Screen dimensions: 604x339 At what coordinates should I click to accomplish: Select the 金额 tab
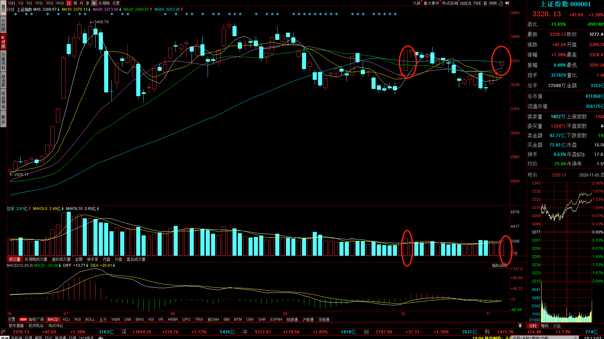[79, 259]
